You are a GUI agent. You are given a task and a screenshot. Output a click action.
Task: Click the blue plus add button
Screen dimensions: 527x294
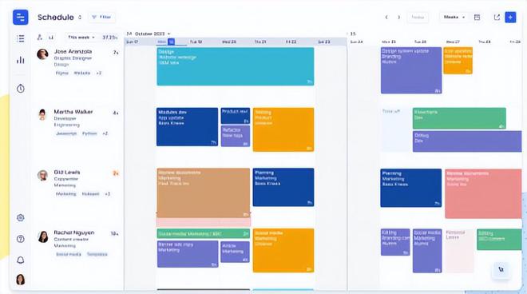(x=510, y=17)
